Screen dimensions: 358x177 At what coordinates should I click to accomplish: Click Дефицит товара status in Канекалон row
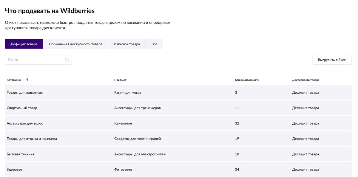305,123
